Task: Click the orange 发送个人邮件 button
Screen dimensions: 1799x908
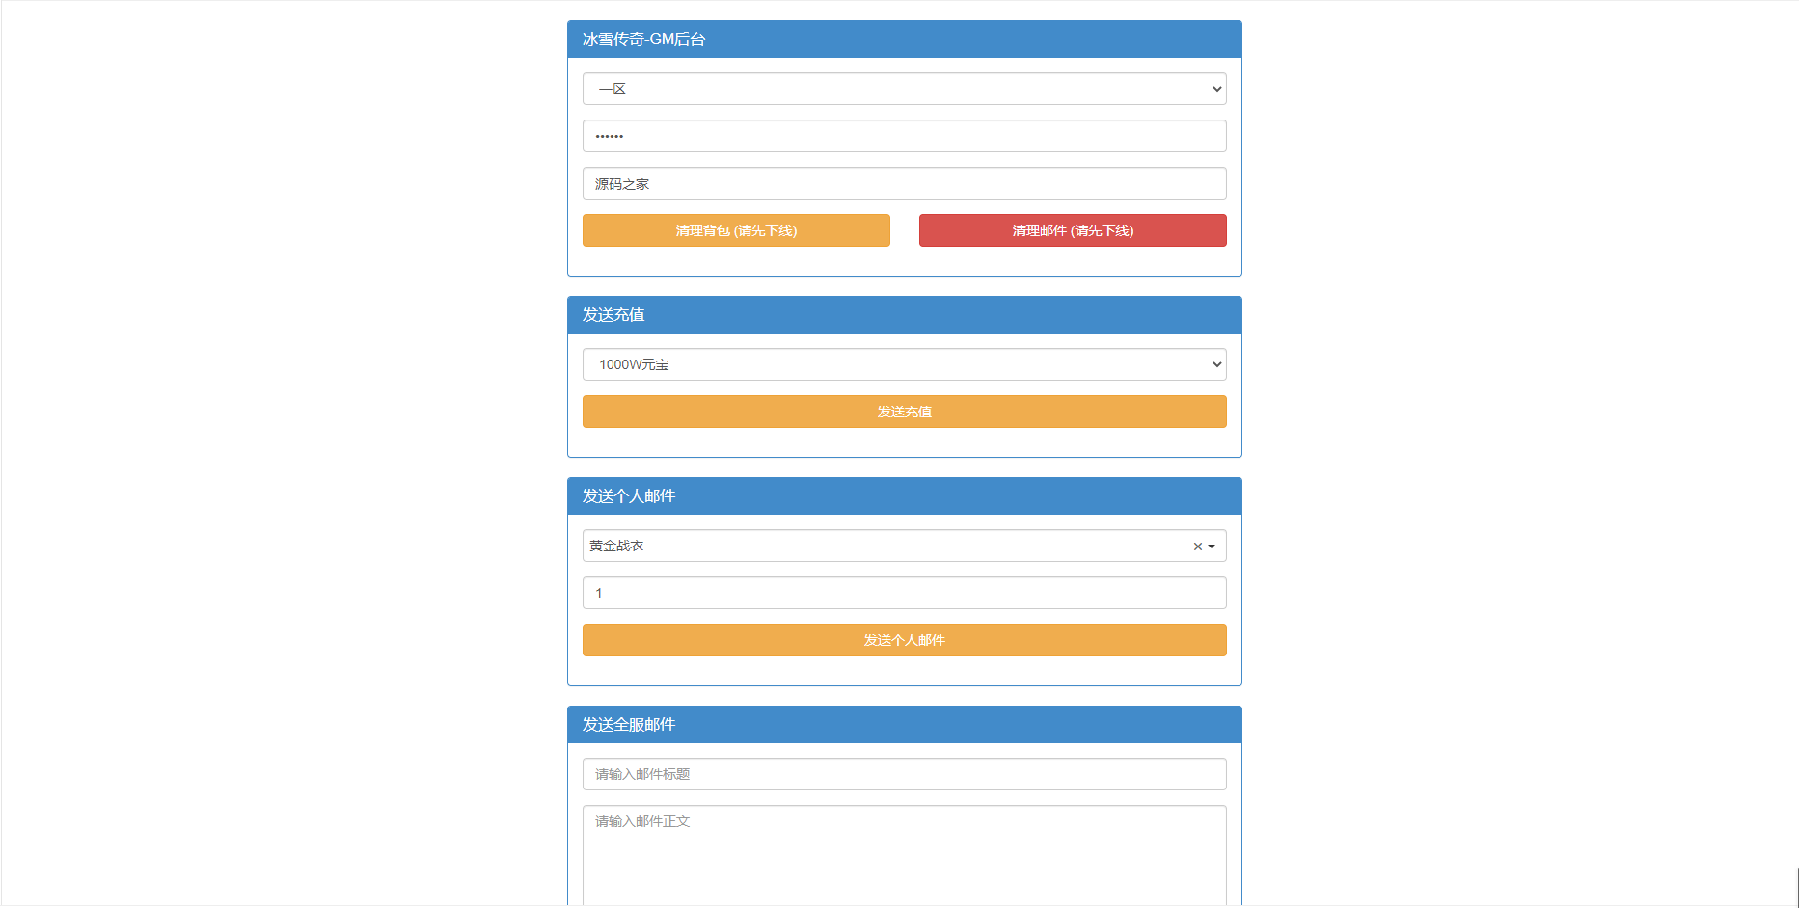Action: [x=905, y=640]
